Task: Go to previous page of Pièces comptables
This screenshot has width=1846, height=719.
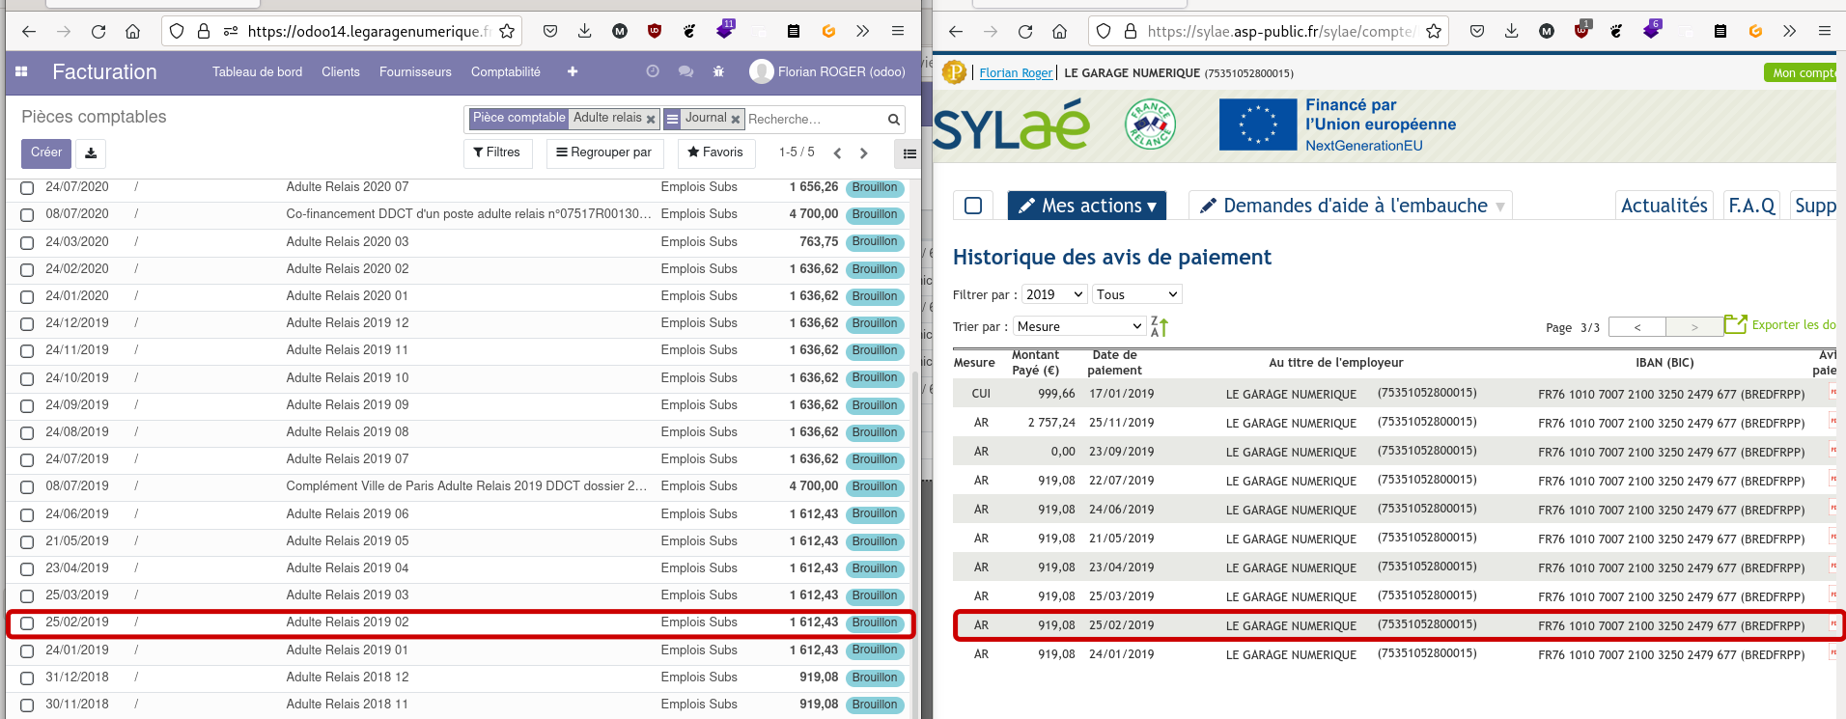Action: [837, 153]
